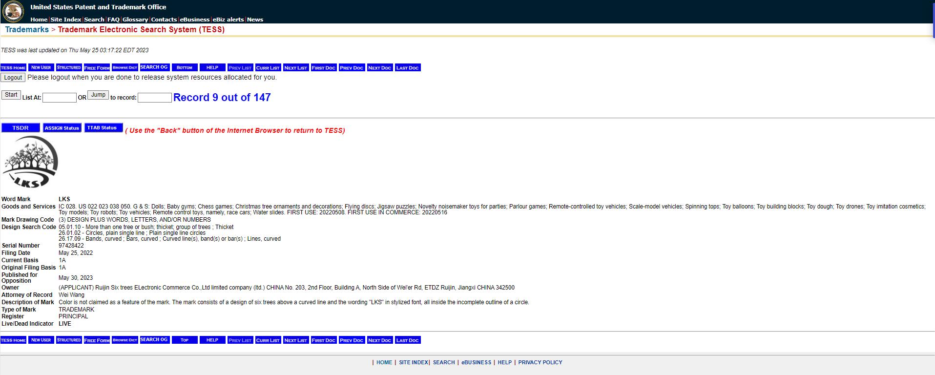Click the USPTO seal logo
The image size is (935, 375).
click(x=13, y=11)
